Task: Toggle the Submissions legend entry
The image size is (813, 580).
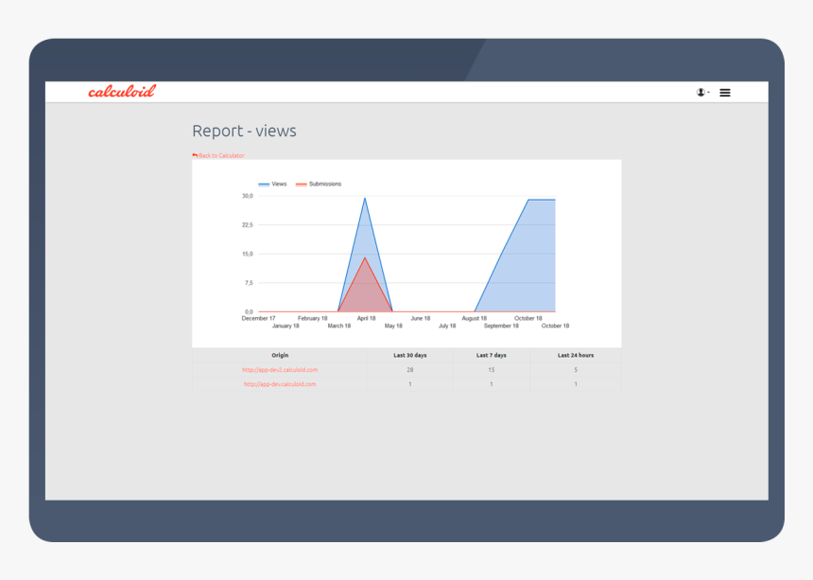Action: tap(319, 185)
